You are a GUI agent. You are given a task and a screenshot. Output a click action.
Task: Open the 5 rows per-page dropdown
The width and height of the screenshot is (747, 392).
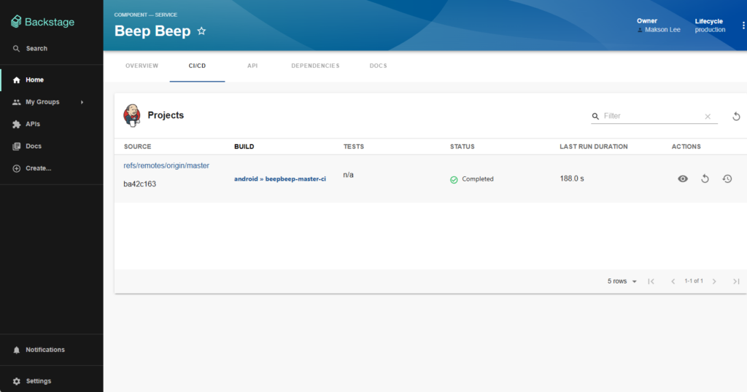point(622,281)
